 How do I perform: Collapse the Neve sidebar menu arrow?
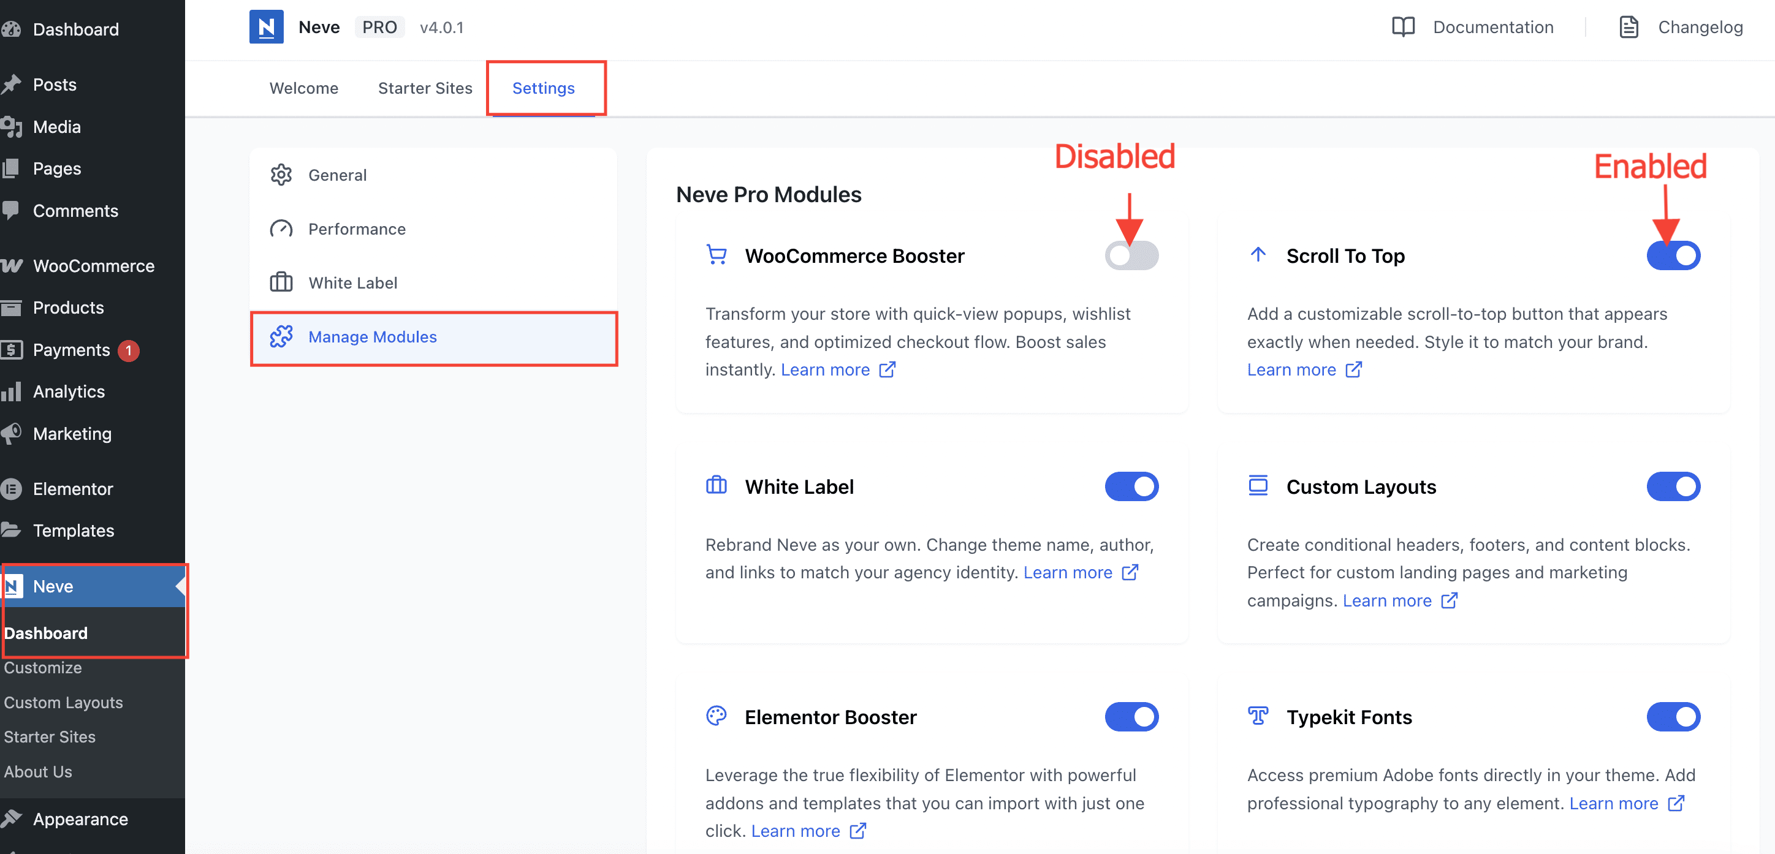pyautogui.click(x=180, y=586)
